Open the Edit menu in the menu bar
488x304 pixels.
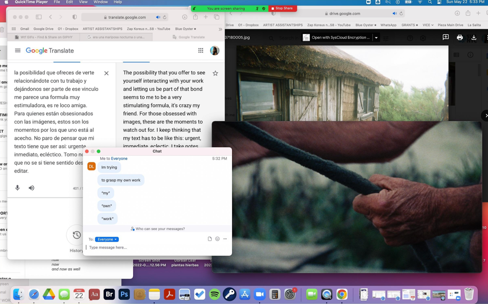click(70, 2)
